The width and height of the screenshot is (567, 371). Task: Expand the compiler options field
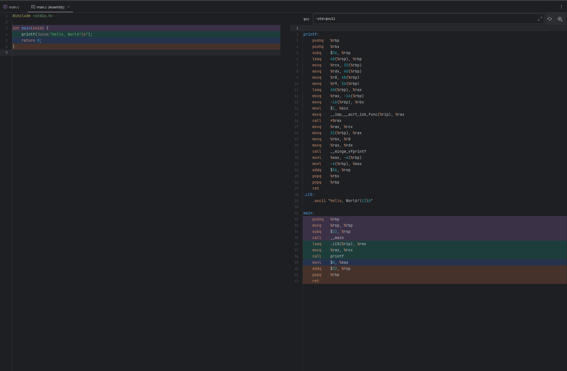(x=540, y=19)
